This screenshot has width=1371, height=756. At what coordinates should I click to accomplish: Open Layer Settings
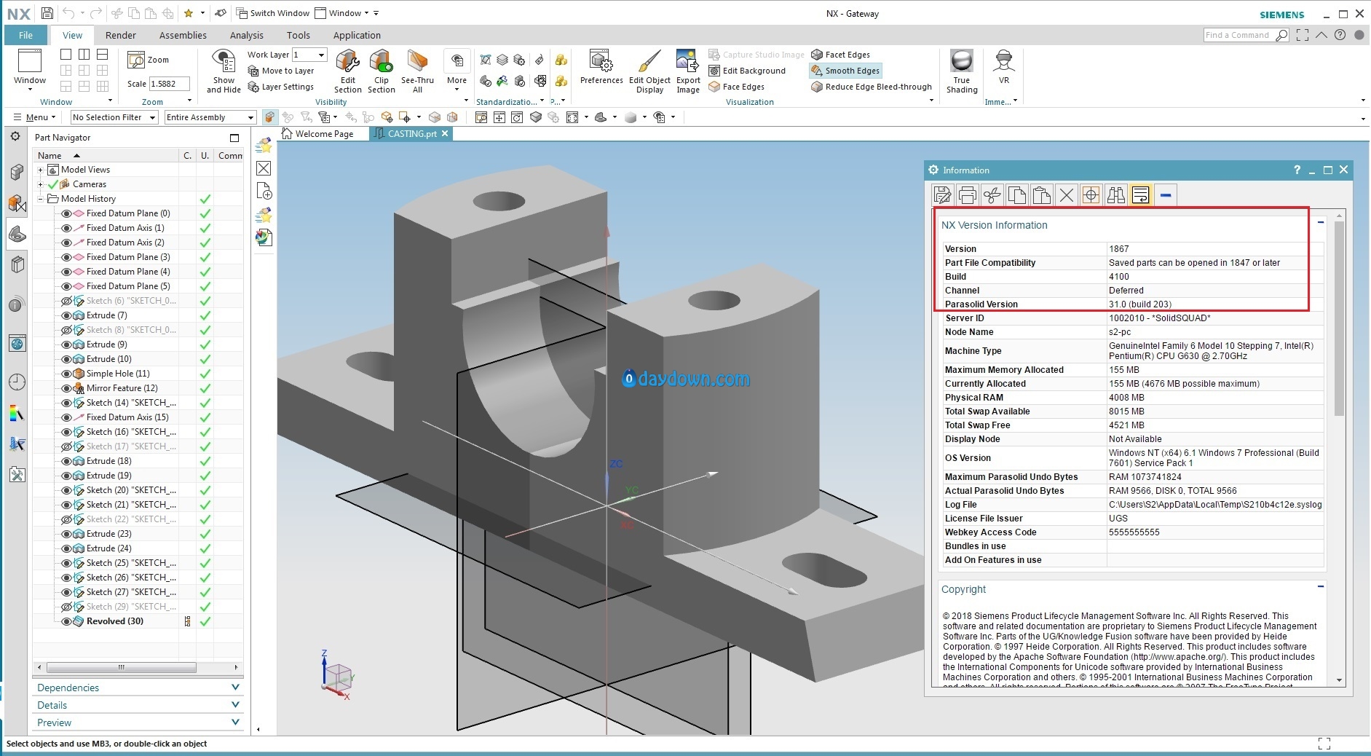coord(281,87)
